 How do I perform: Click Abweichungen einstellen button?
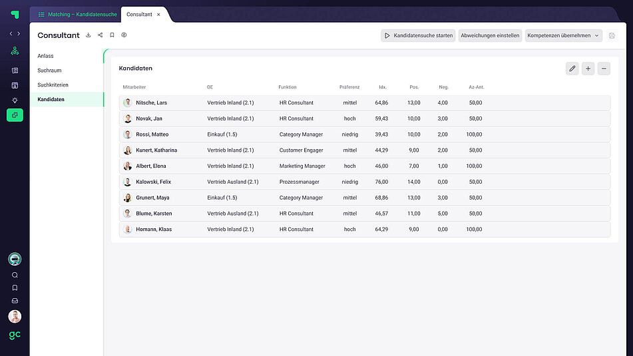pyautogui.click(x=490, y=35)
